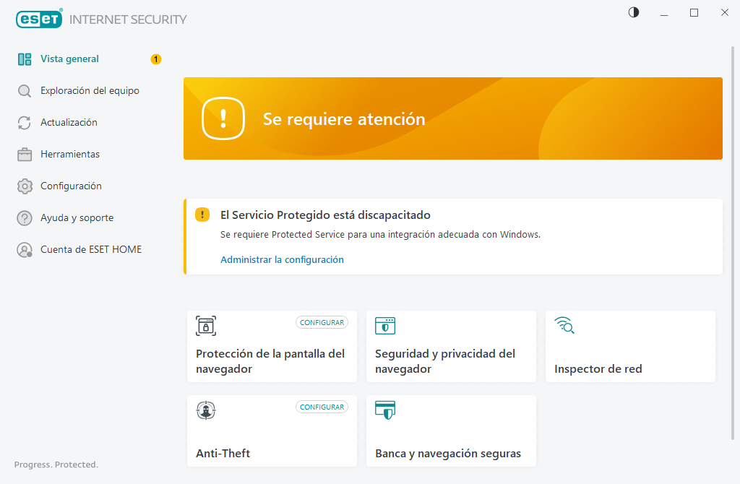This screenshot has height=484, width=740.
Task: Click CONFIGURAR on Protección de la pantalla card
Action: click(322, 322)
